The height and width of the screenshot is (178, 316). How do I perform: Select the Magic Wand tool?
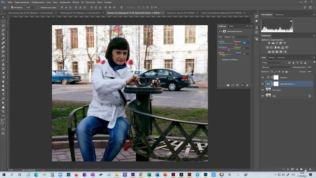(x=3, y=30)
